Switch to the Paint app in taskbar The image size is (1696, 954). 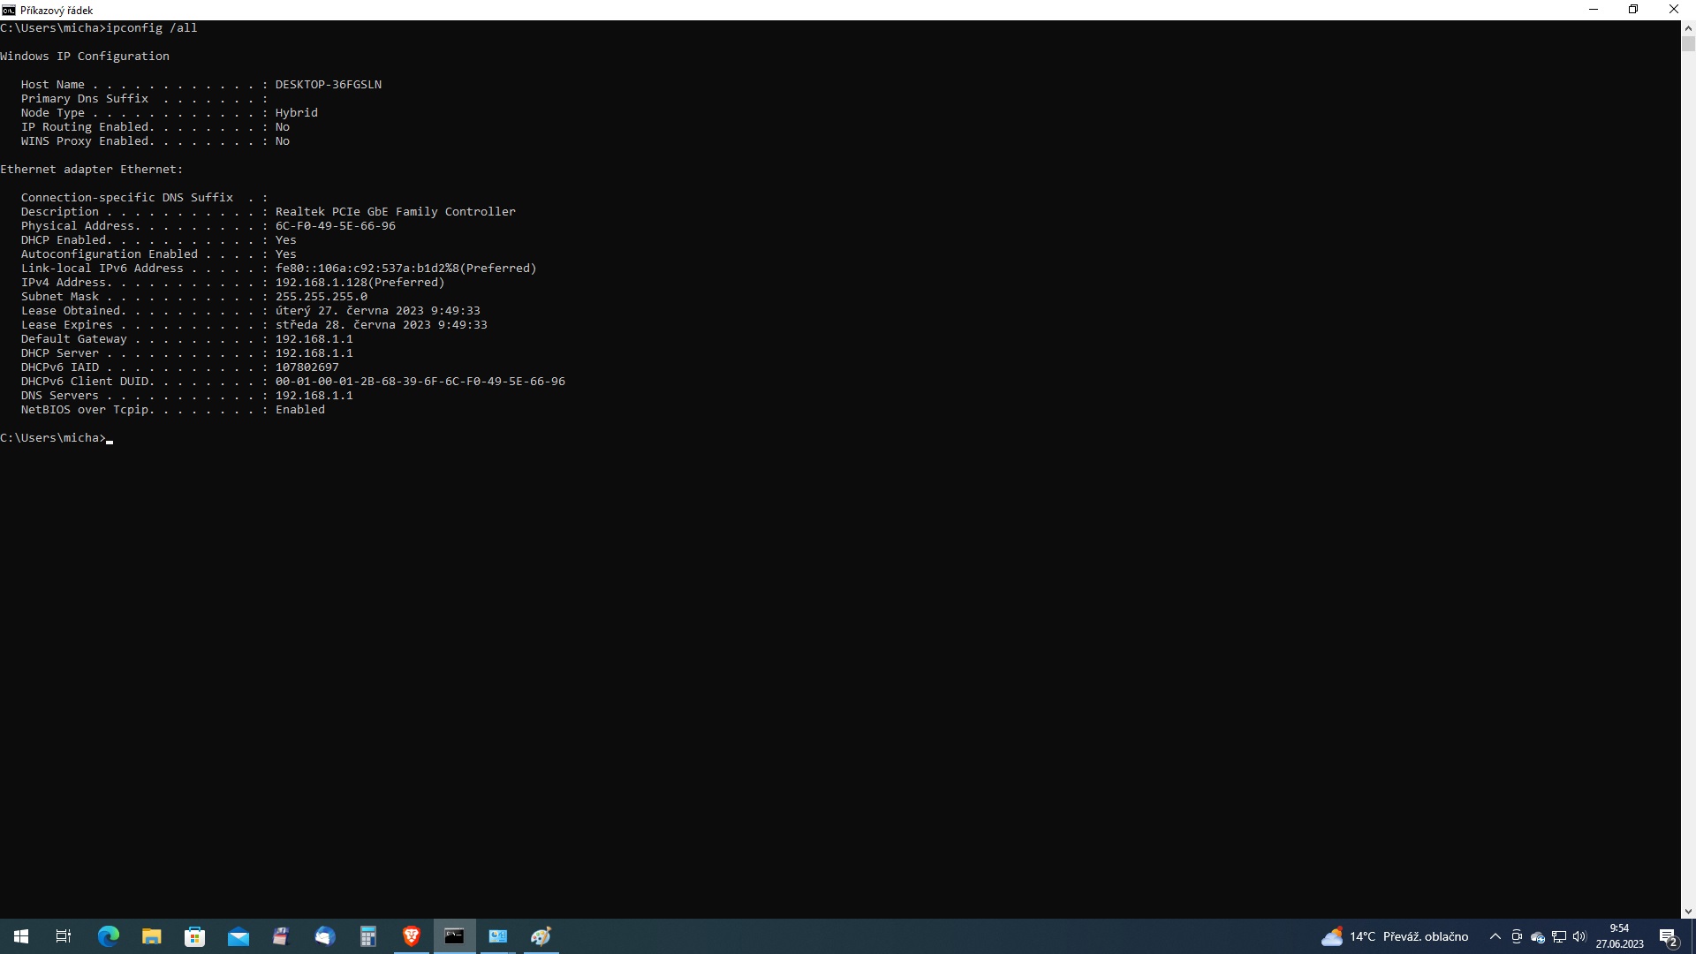pos(541,936)
